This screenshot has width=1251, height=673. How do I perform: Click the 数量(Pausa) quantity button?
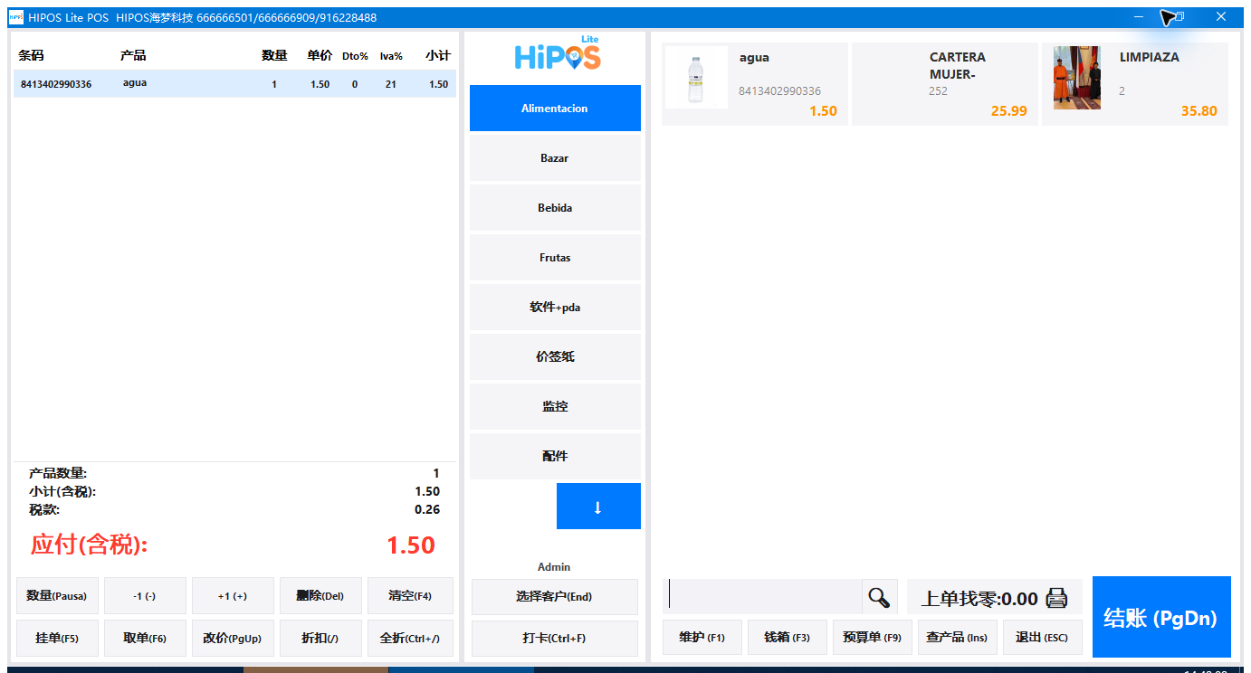[x=57, y=596]
